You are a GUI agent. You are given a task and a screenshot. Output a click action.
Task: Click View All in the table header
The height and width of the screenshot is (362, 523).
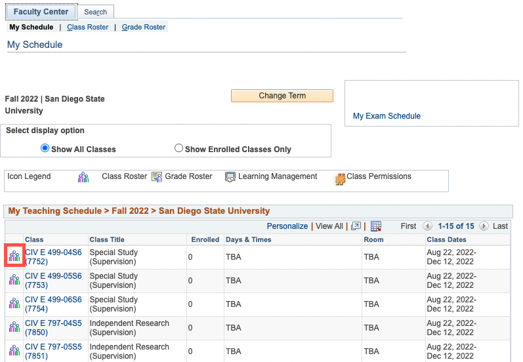pos(329,226)
